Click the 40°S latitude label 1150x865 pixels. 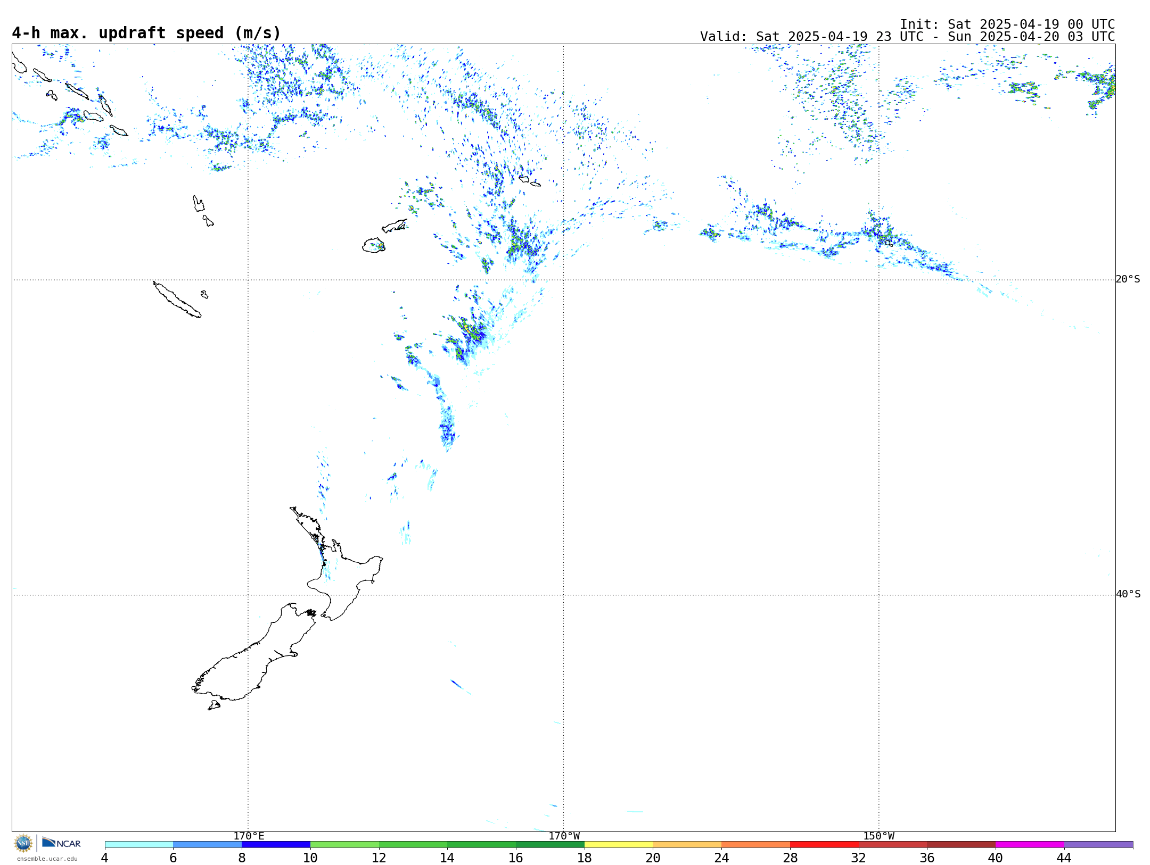coord(1128,594)
